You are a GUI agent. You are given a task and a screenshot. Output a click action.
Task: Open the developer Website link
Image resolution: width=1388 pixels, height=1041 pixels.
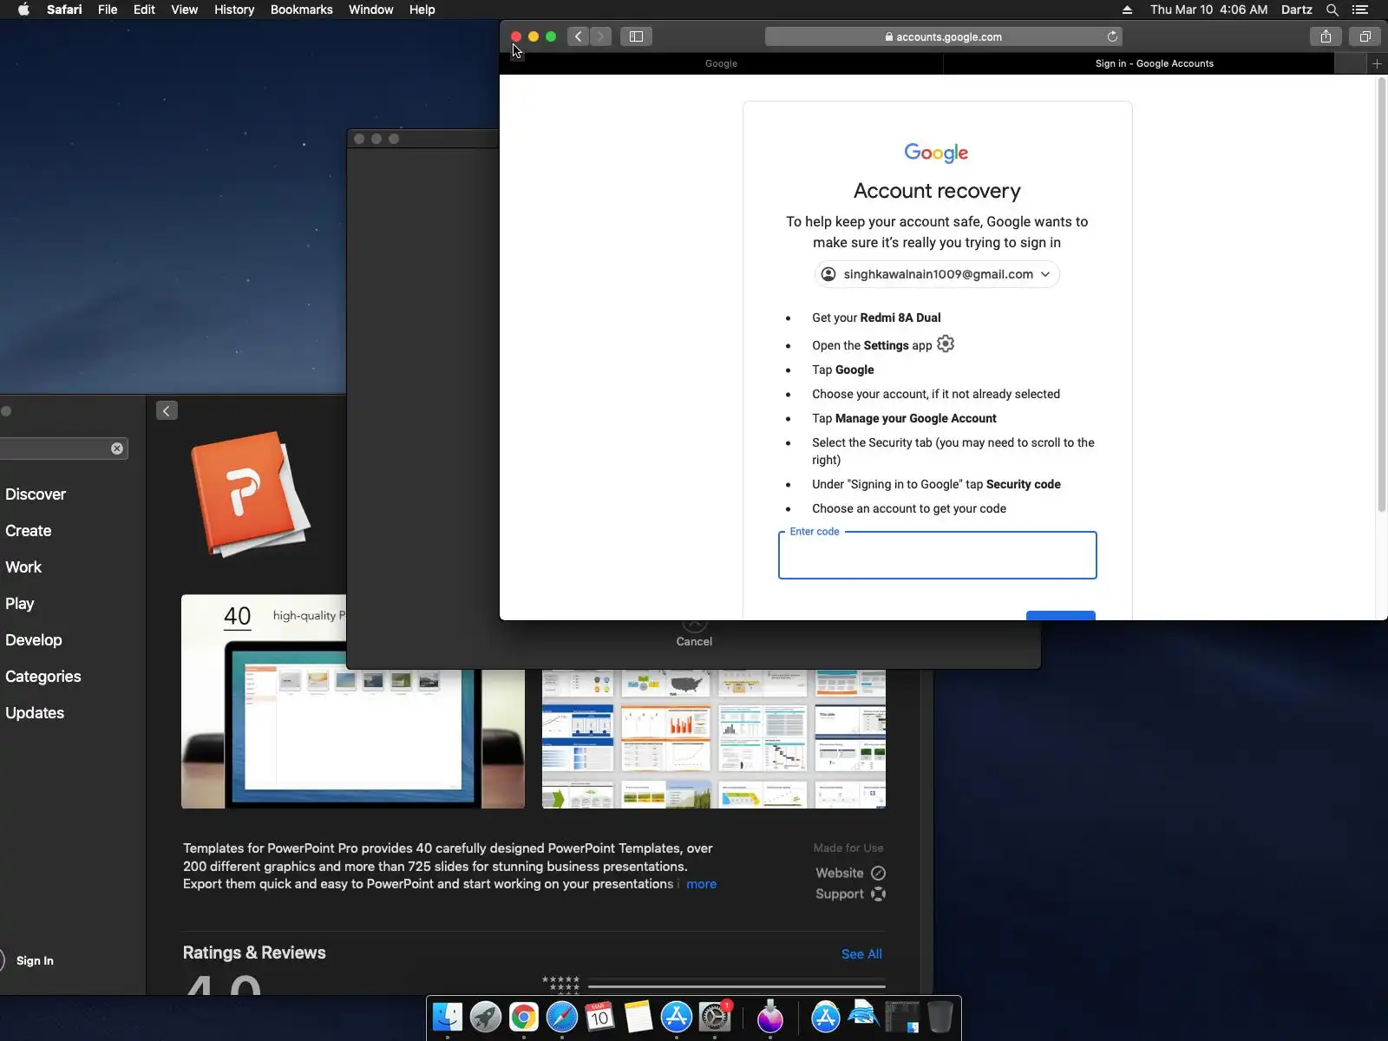[850, 873]
